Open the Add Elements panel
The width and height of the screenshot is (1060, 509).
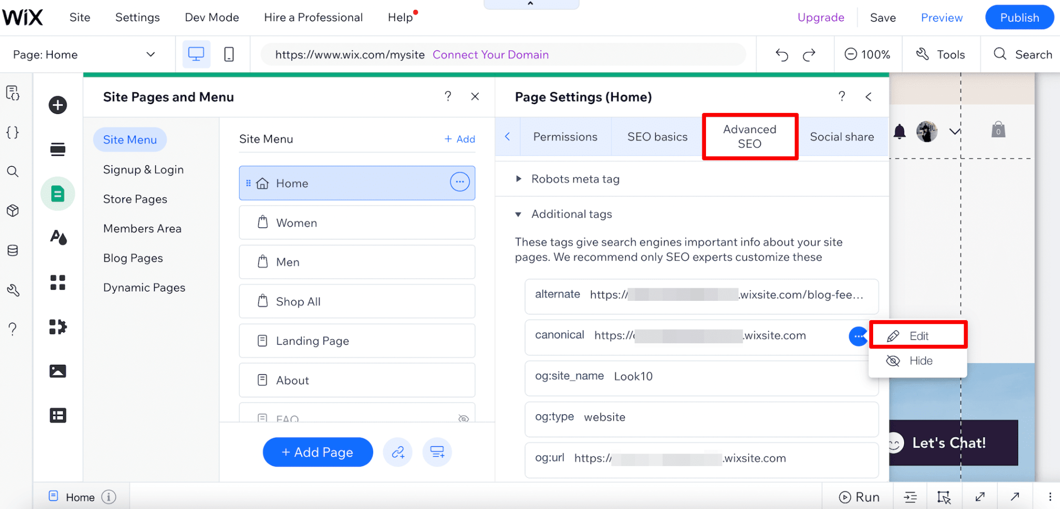coord(57,105)
